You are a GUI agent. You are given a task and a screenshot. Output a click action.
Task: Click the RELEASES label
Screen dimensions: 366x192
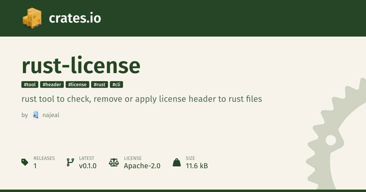click(x=44, y=158)
